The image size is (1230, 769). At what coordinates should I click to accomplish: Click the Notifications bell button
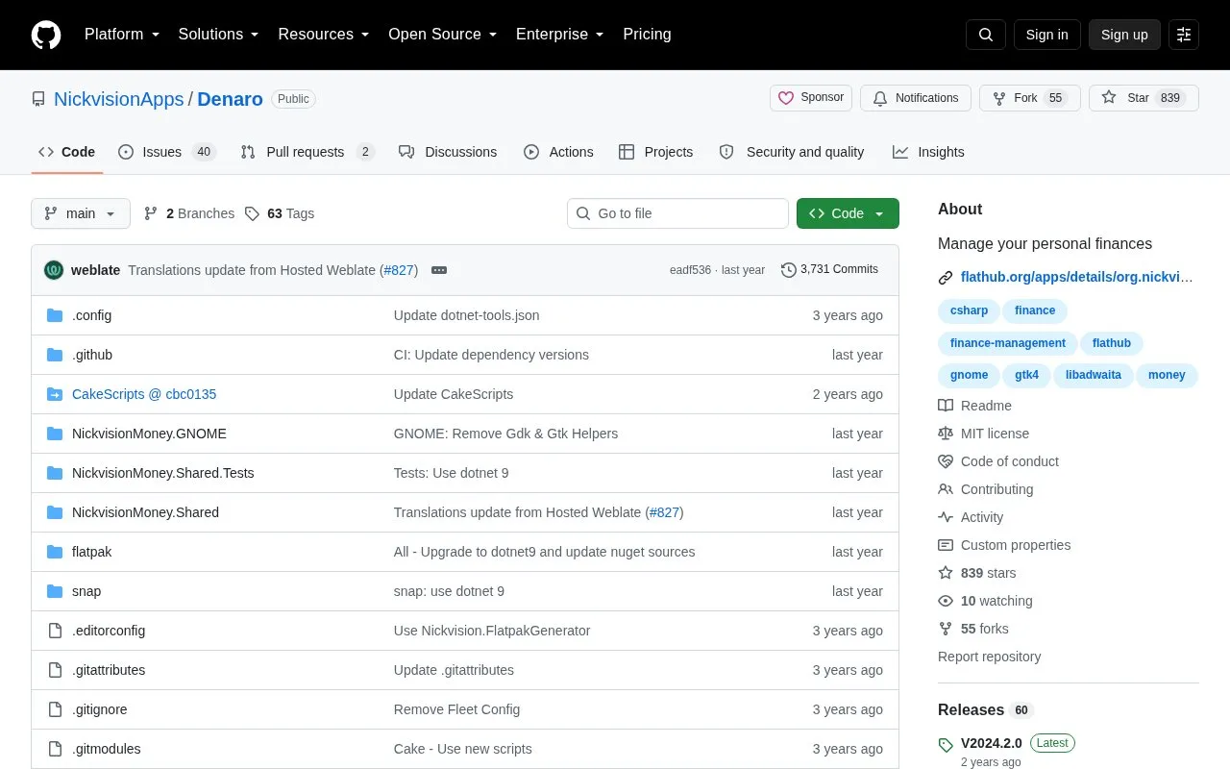coord(916,98)
